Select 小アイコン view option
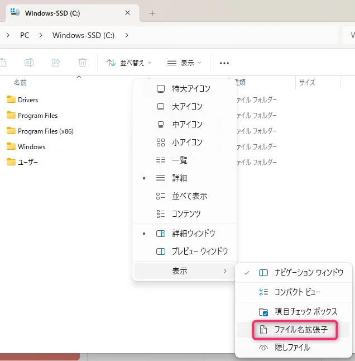This screenshot has height=361, width=355. click(184, 142)
